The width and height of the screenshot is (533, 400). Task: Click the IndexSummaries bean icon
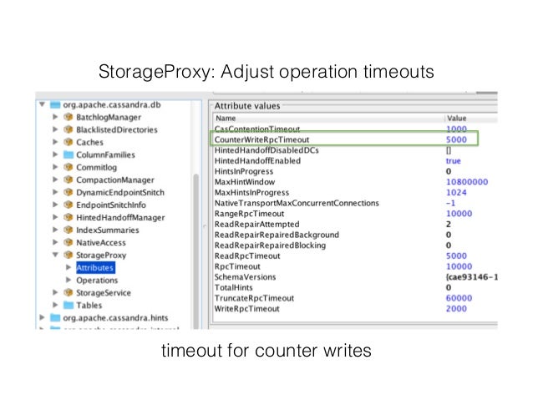coord(69,230)
